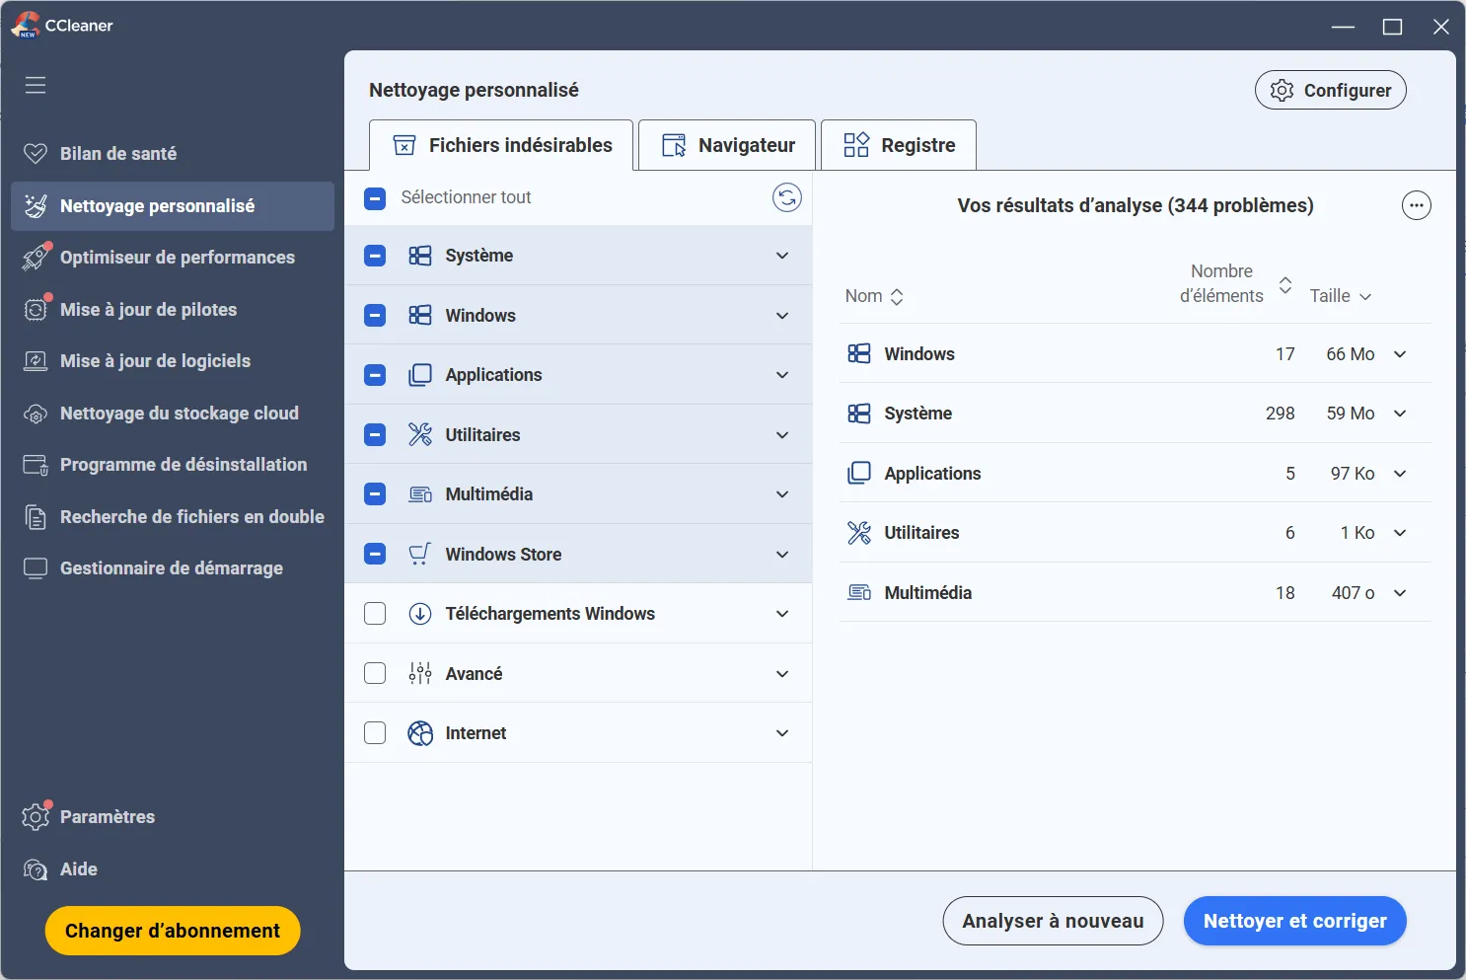Click the Mise à jour de logiciels icon
Screen dimensions: 1466x980
pos(36,361)
